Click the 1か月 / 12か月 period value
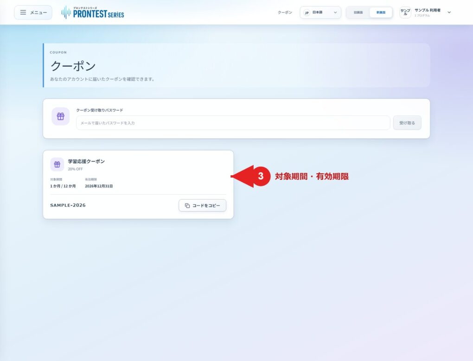This screenshot has height=361, width=473. pyautogui.click(x=63, y=186)
